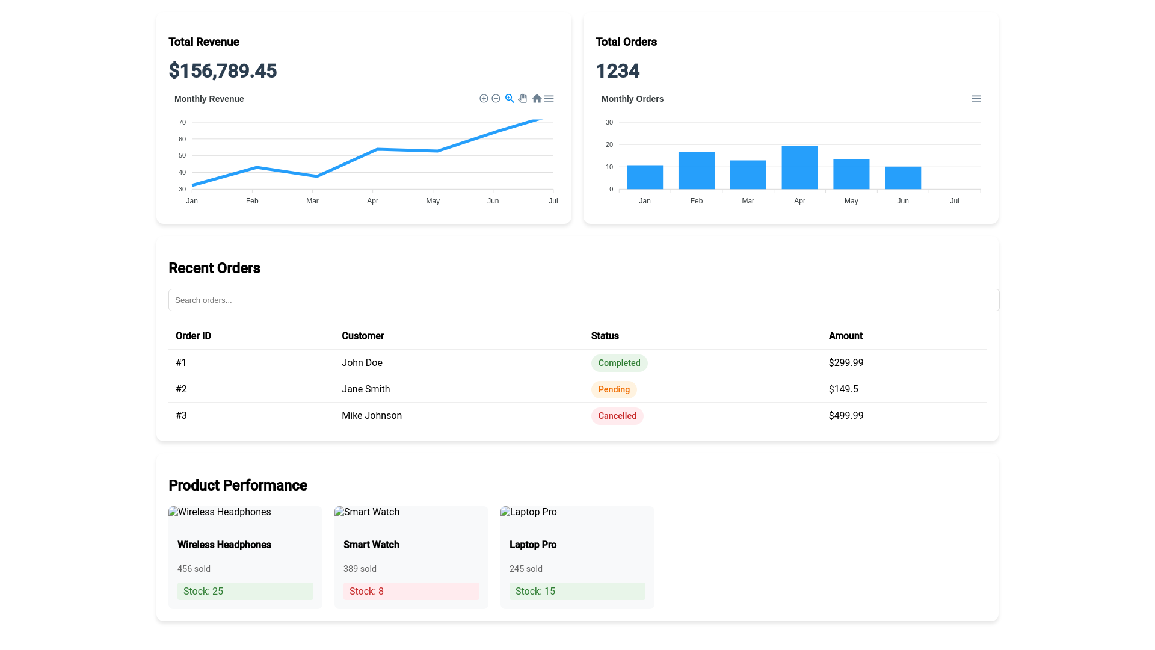Click the Stock: 8 low-stock indicator
1155x650 pixels.
[411, 591]
